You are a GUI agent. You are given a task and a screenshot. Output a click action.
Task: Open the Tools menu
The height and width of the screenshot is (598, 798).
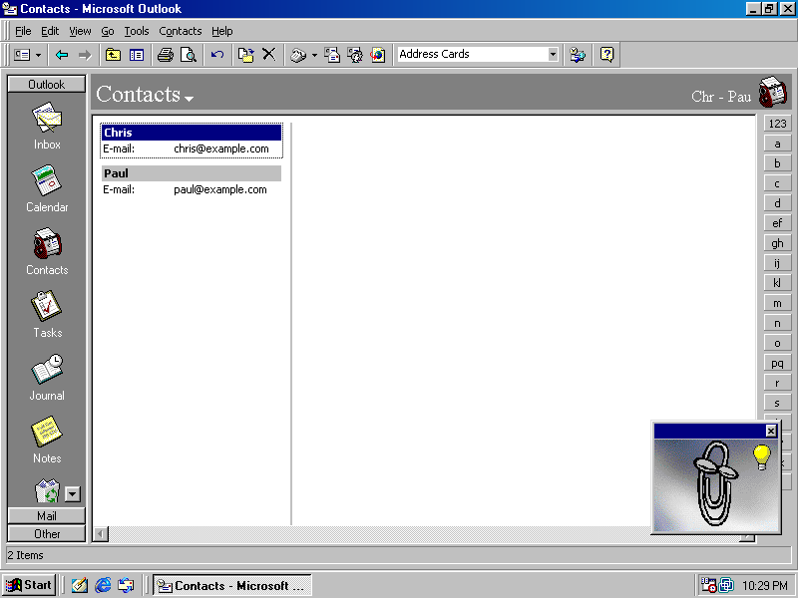[x=137, y=31]
